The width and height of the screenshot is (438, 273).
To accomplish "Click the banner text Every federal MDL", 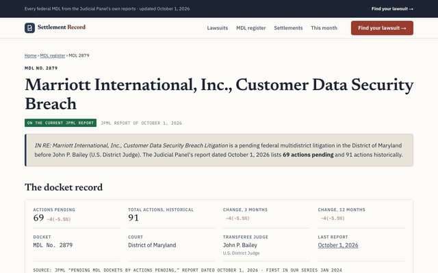I will point(107,9).
